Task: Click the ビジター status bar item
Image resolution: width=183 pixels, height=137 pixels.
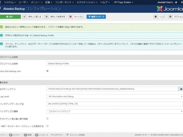Action: pos(15,135)
